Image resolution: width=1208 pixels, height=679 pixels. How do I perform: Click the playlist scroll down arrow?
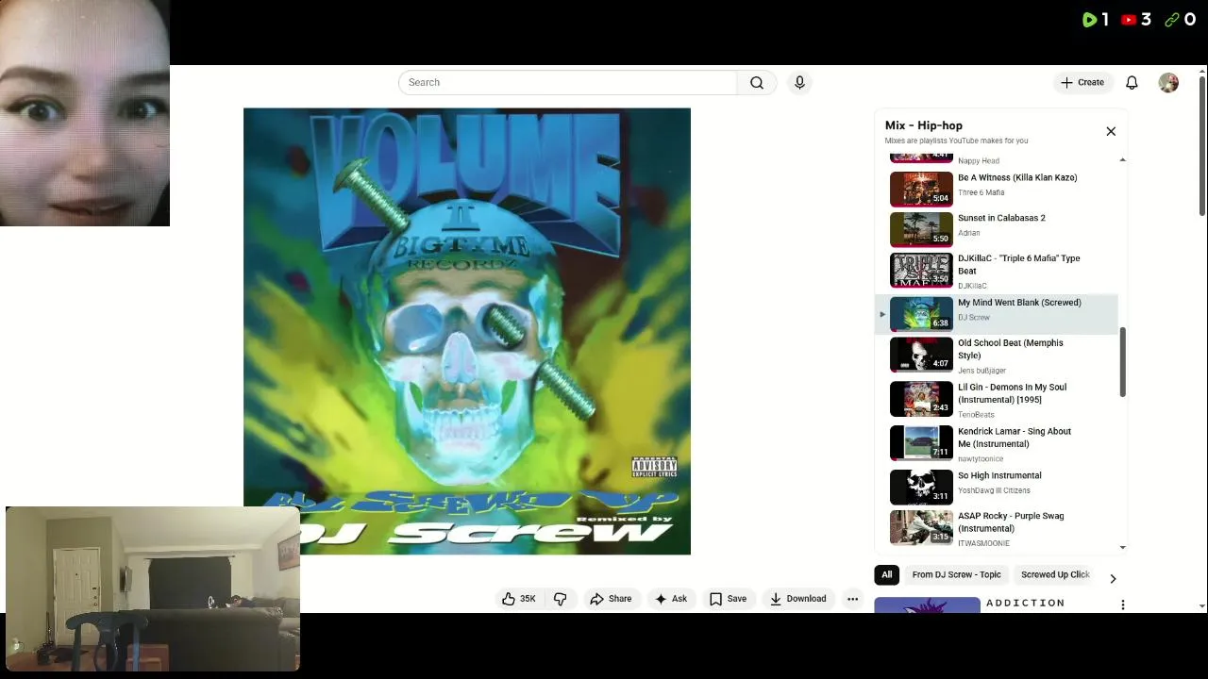pyautogui.click(x=1122, y=547)
